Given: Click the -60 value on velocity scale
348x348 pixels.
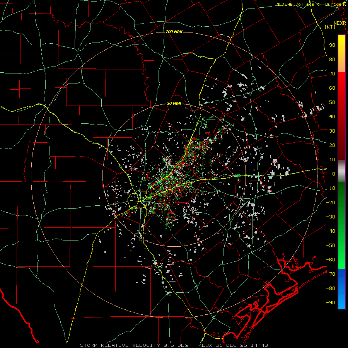Looking at the screenshot, I should 331,260.
